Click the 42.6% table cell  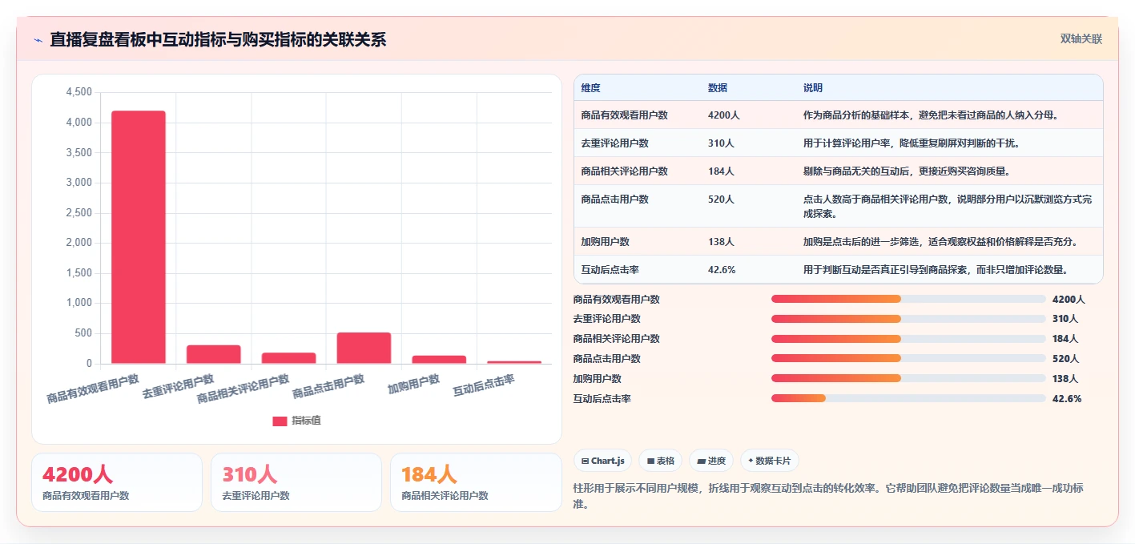click(722, 270)
